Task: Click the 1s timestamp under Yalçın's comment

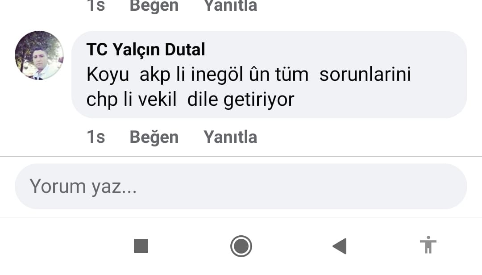Action: [96, 137]
